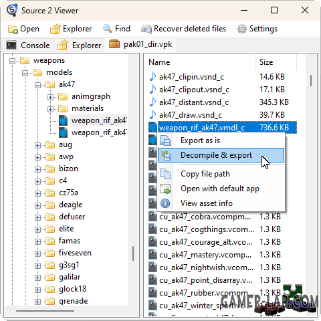Switch to the Console tab
This screenshot has width=321, height=321.
(x=28, y=45)
